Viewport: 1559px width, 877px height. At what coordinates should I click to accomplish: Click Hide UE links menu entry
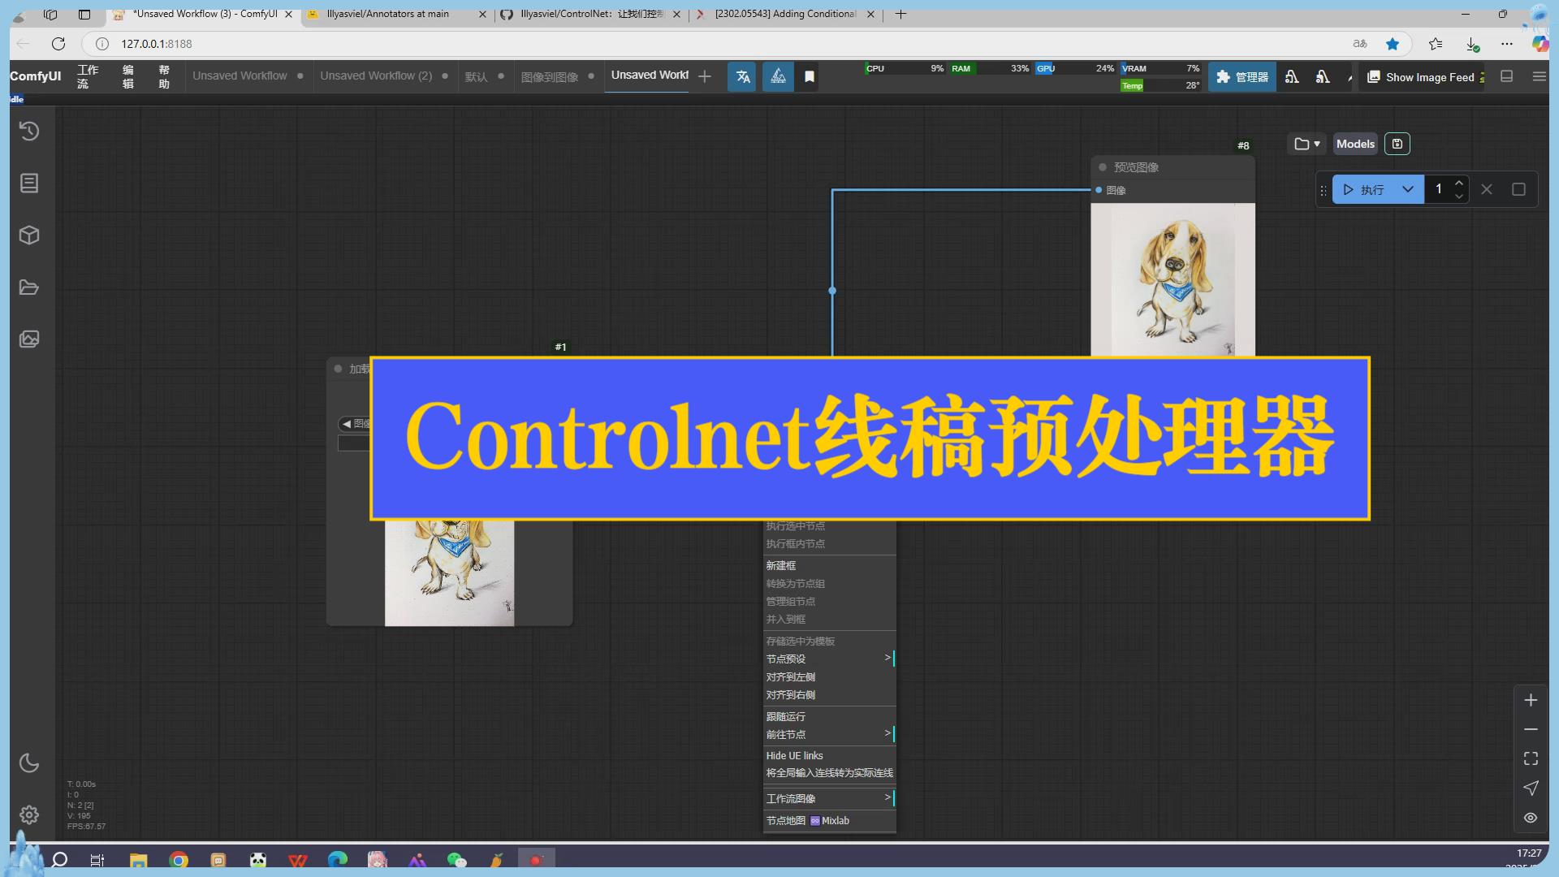coord(829,755)
